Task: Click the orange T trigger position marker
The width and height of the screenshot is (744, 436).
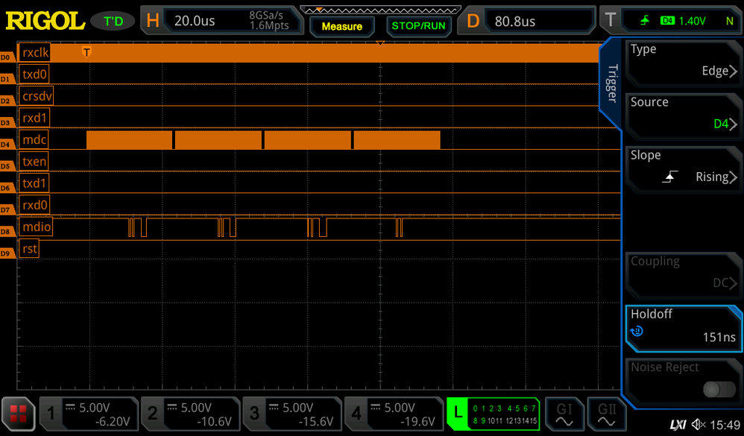Action: [x=86, y=51]
